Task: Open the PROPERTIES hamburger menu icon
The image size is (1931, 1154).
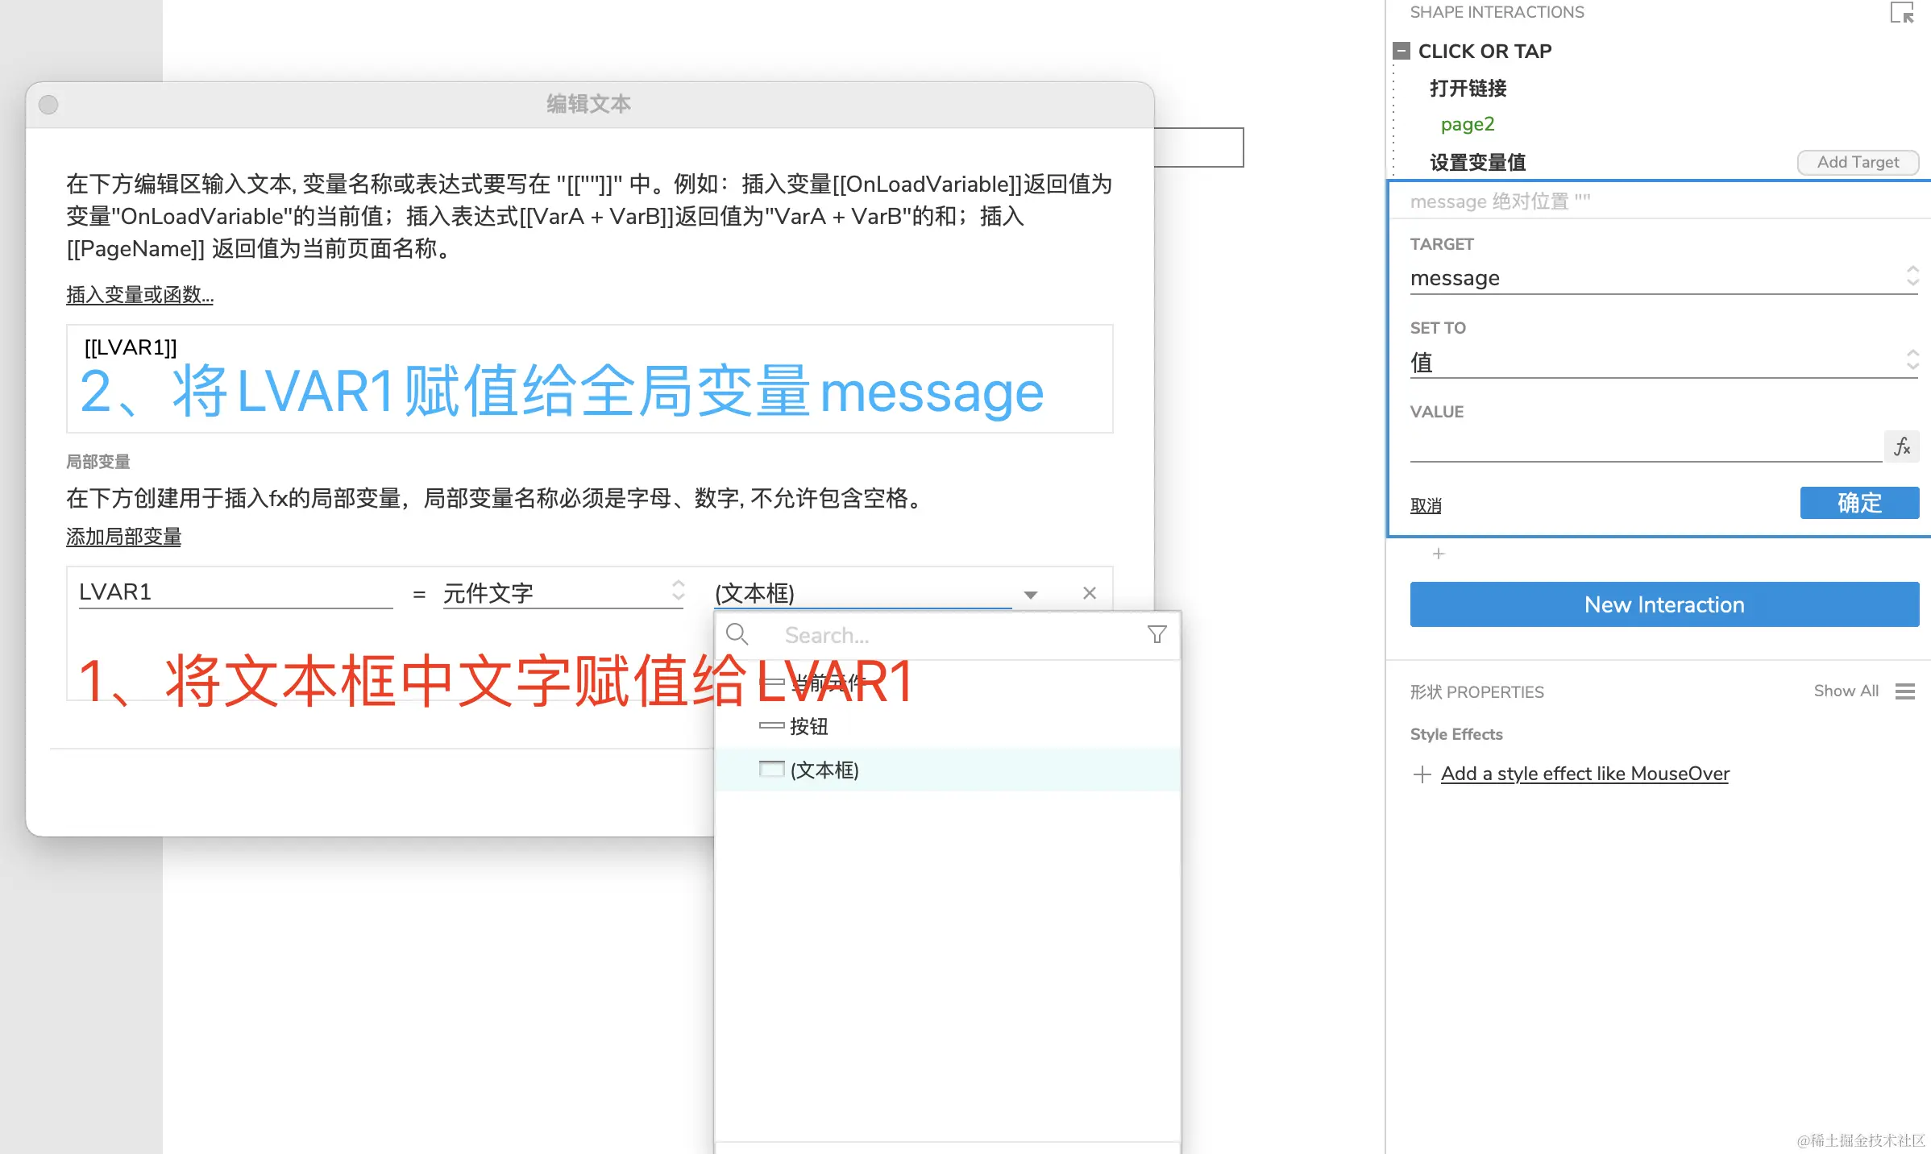Action: [x=1904, y=691]
